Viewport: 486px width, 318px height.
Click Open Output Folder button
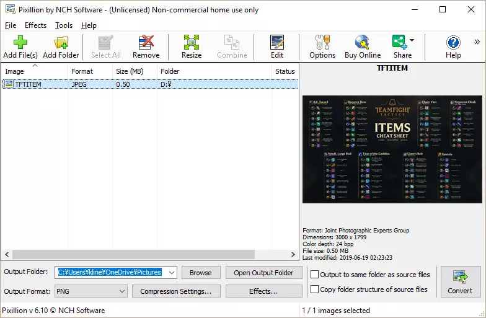coord(263,273)
